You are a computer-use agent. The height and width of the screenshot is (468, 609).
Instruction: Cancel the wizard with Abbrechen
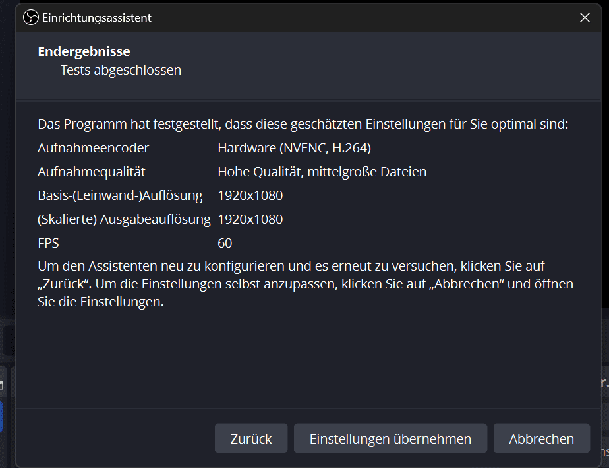(541, 439)
